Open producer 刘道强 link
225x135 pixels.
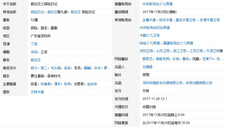[147, 67]
